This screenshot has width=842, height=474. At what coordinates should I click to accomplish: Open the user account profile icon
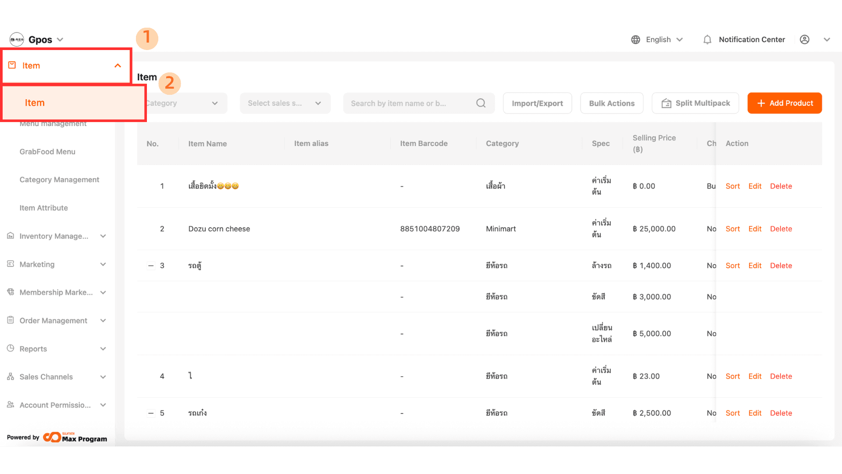click(x=804, y=40)
